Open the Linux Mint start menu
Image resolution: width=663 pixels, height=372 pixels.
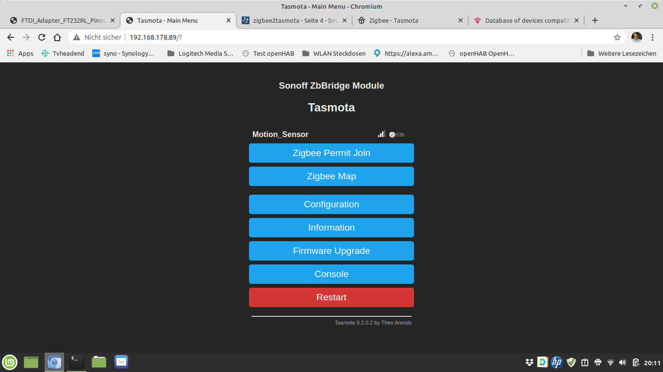click(x=10, y=362)
